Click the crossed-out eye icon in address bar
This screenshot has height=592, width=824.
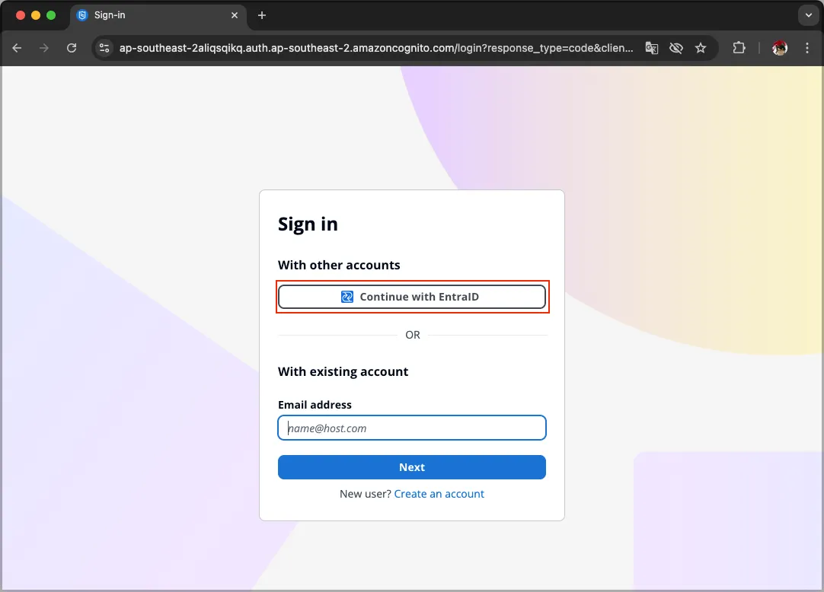[675, 48]
